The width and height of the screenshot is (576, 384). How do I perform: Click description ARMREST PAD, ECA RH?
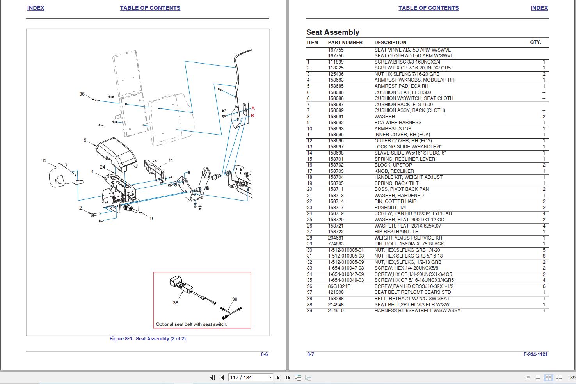pos(401,86)
